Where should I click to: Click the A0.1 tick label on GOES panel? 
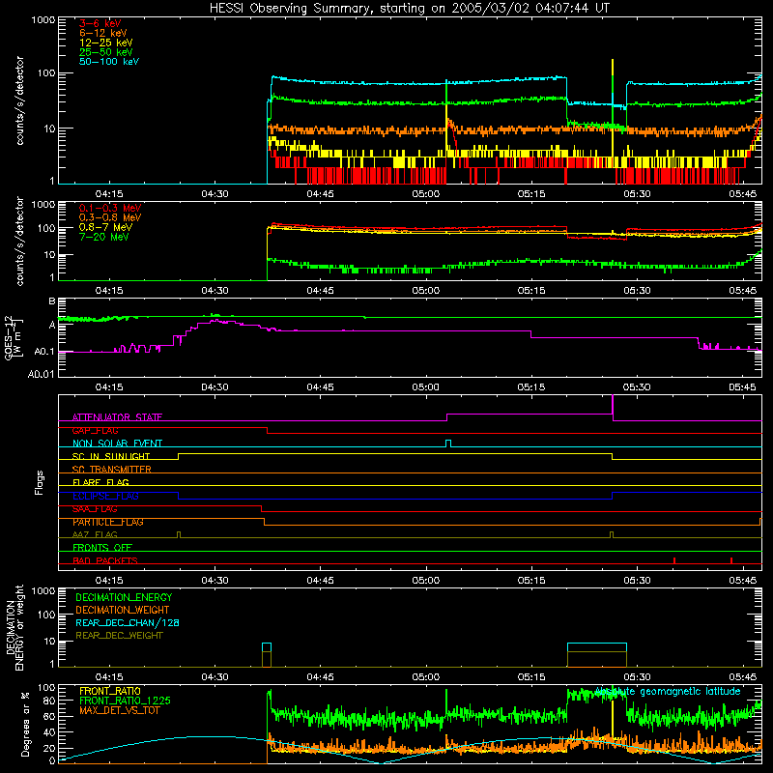tap(43, 352)
